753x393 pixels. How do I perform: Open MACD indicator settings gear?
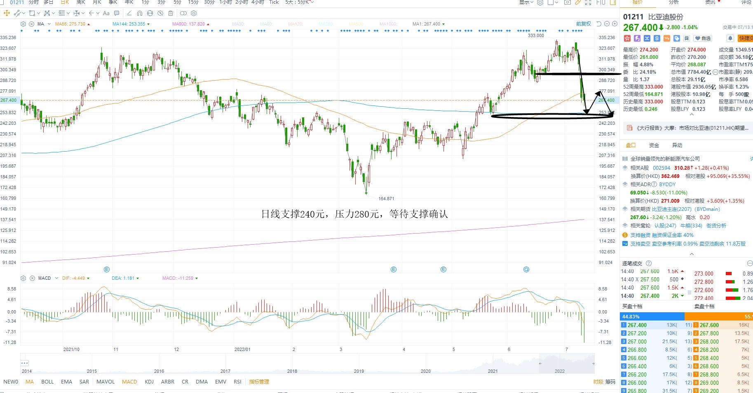(23, 278)
